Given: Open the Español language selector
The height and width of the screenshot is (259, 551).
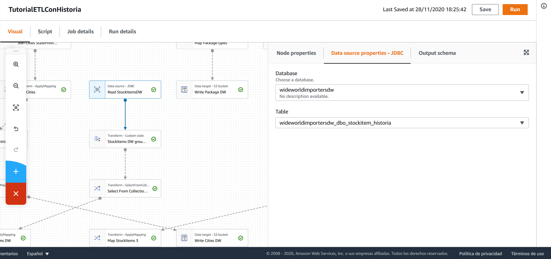Looking at the screenshot, I should click(x=38, y=254).
